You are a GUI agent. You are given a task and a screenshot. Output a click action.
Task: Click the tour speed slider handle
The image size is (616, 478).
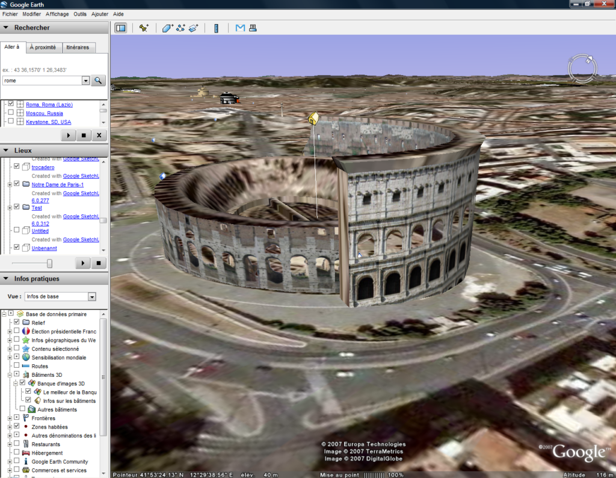coord(49,263)
